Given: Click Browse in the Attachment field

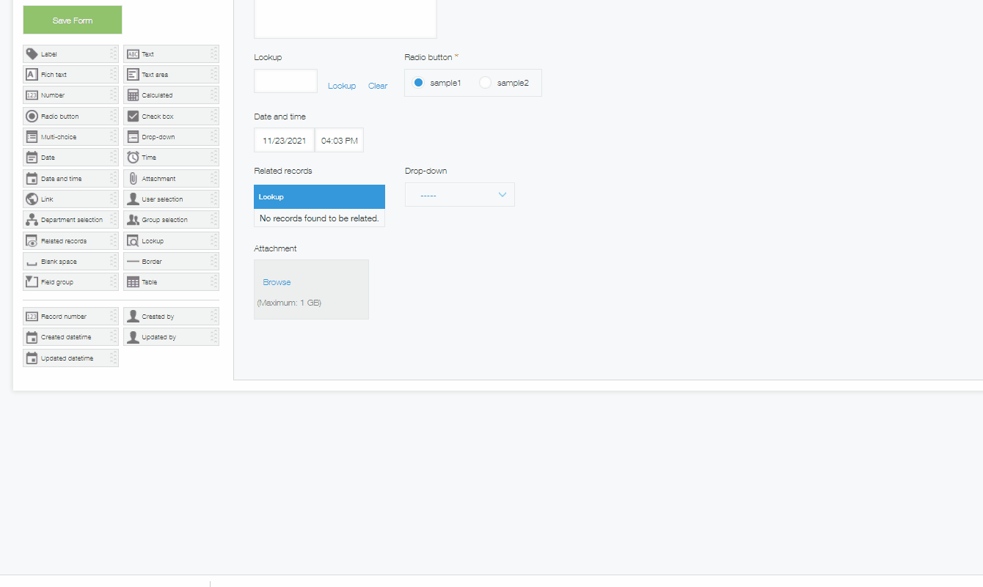Looking at the screenshot, I should [277, 282].
